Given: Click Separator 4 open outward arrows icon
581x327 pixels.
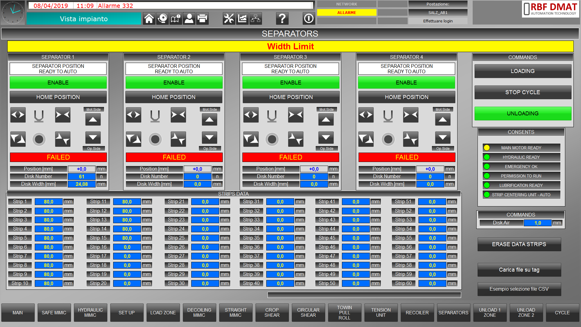Looking at the screenshot, I should 366,115.
